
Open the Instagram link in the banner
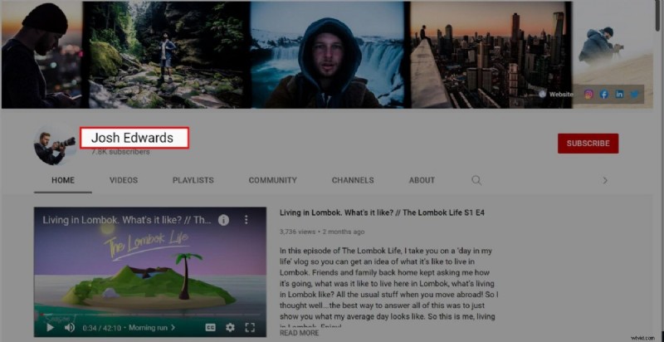588,95
